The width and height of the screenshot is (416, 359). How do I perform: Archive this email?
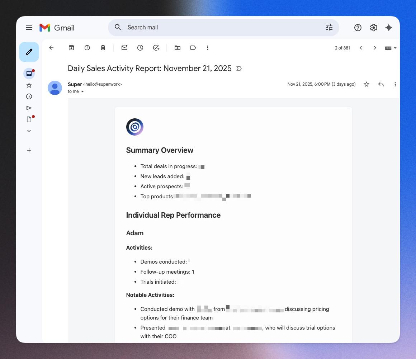pyautogui.click(x=71, y=48)
